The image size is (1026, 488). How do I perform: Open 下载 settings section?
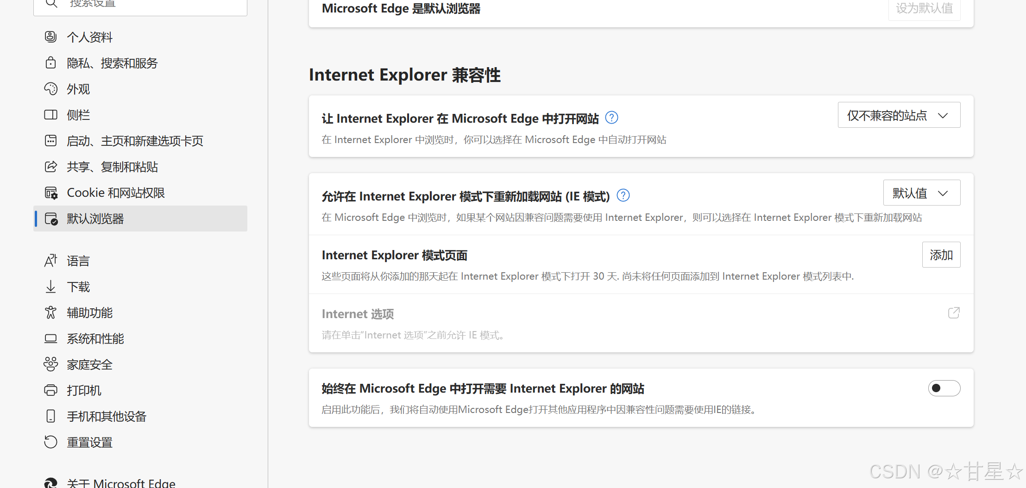click(140, 287)
